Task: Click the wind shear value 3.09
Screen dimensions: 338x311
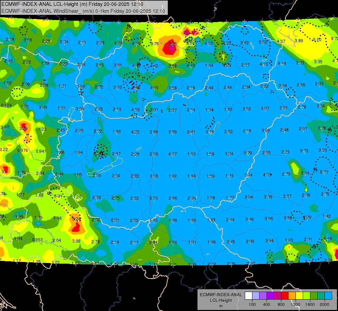Action: pos(76,241)
